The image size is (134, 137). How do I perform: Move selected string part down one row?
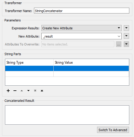click(x=28, y=91)
